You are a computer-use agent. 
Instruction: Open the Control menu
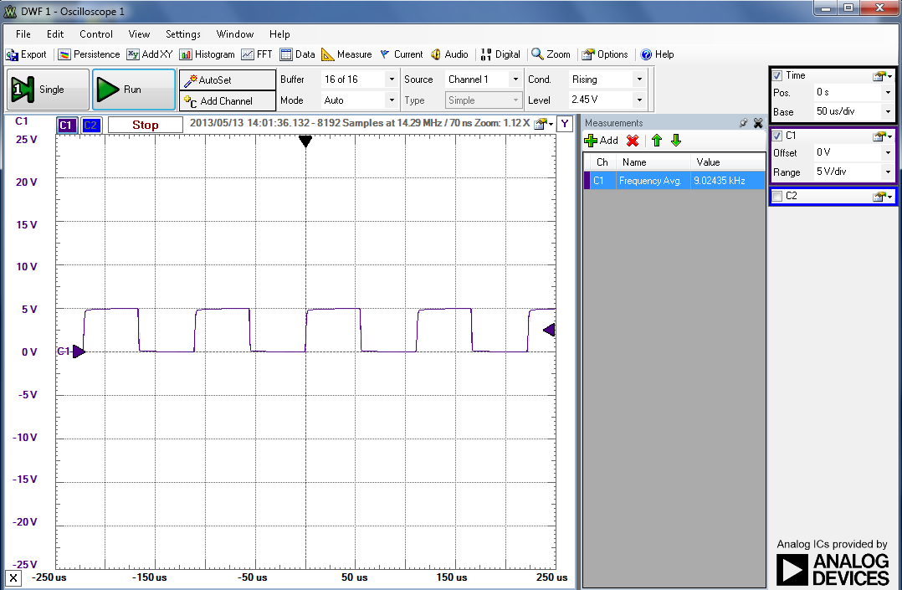click(96, 34)
